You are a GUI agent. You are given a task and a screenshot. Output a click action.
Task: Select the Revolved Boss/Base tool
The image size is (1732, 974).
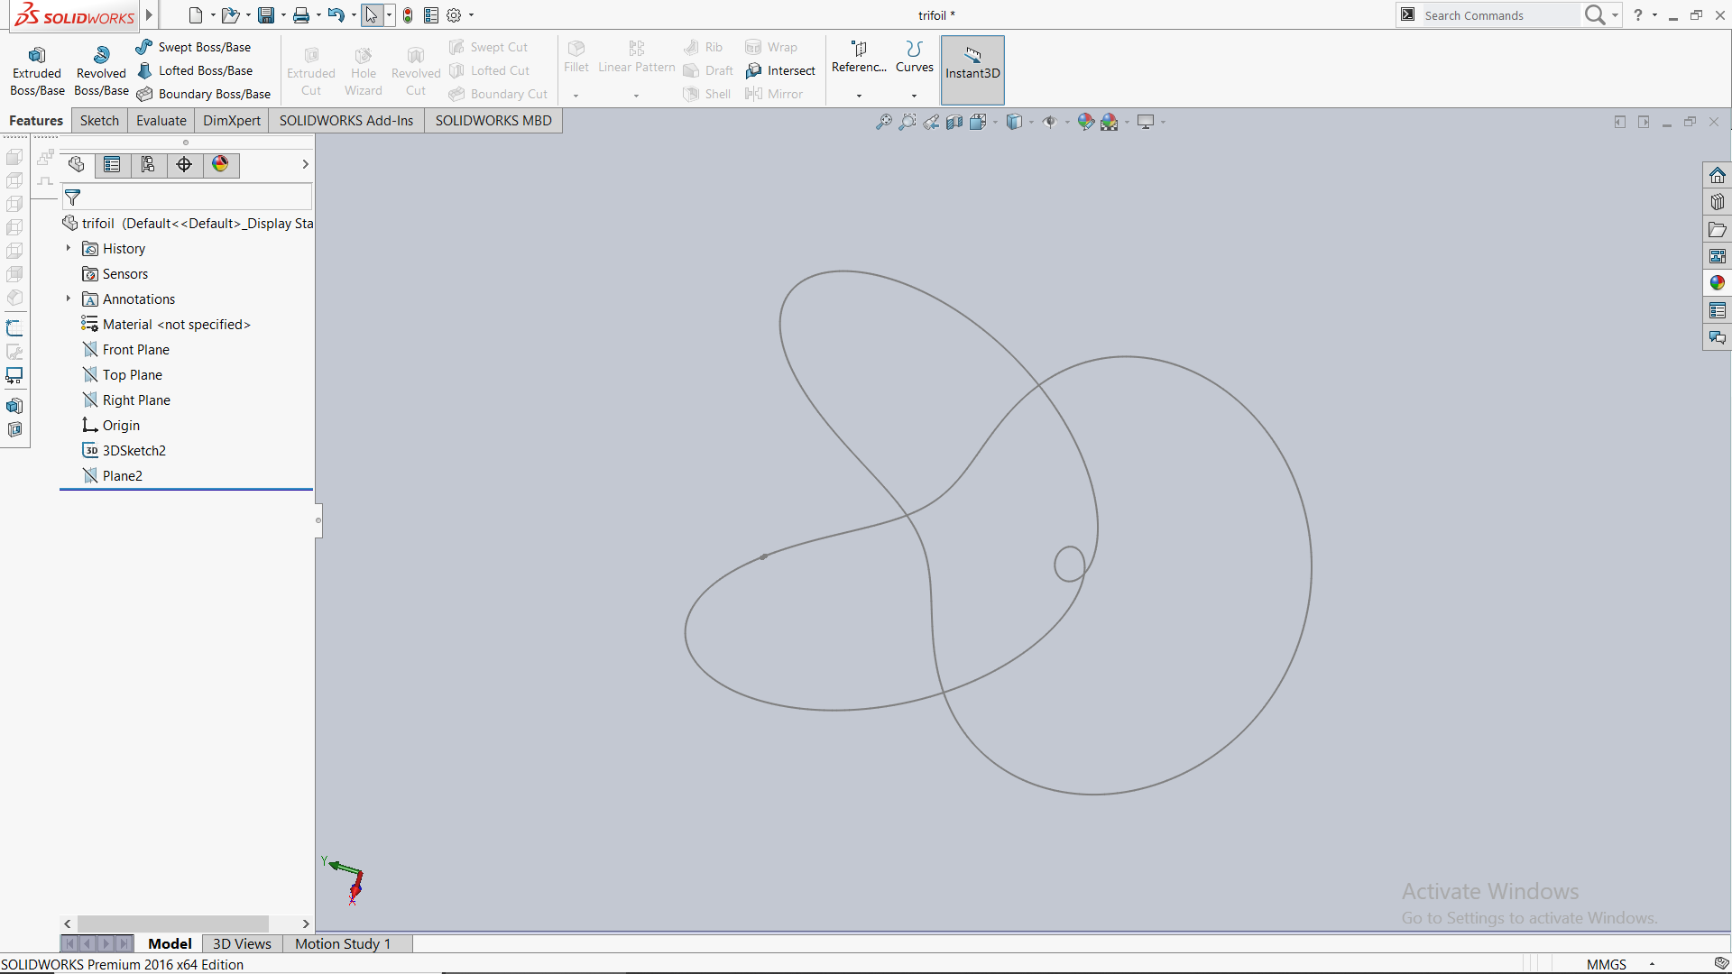click(x=101, y=71)
